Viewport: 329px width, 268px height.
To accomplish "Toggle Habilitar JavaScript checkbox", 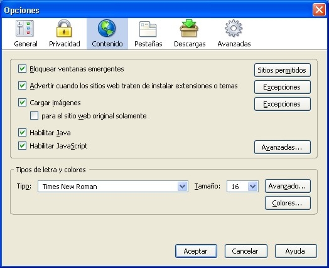I will coord(22,146).
